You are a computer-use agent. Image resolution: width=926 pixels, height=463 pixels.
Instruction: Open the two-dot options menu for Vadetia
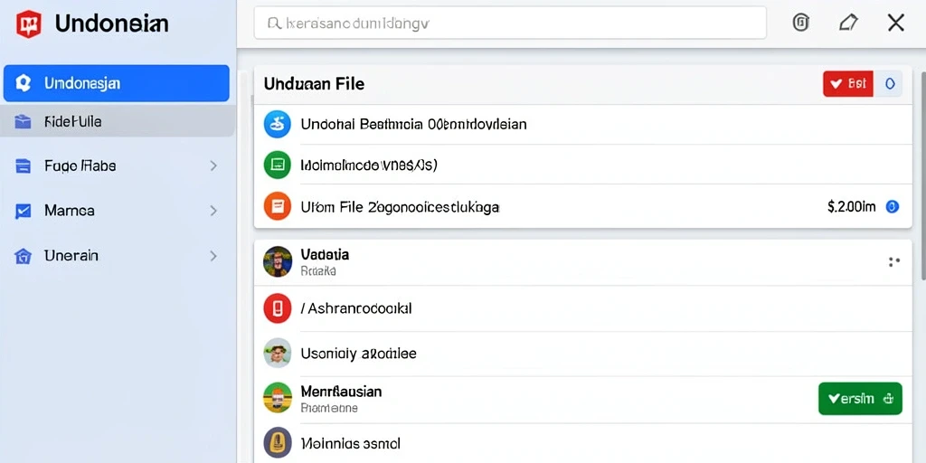tap(894, 262)
